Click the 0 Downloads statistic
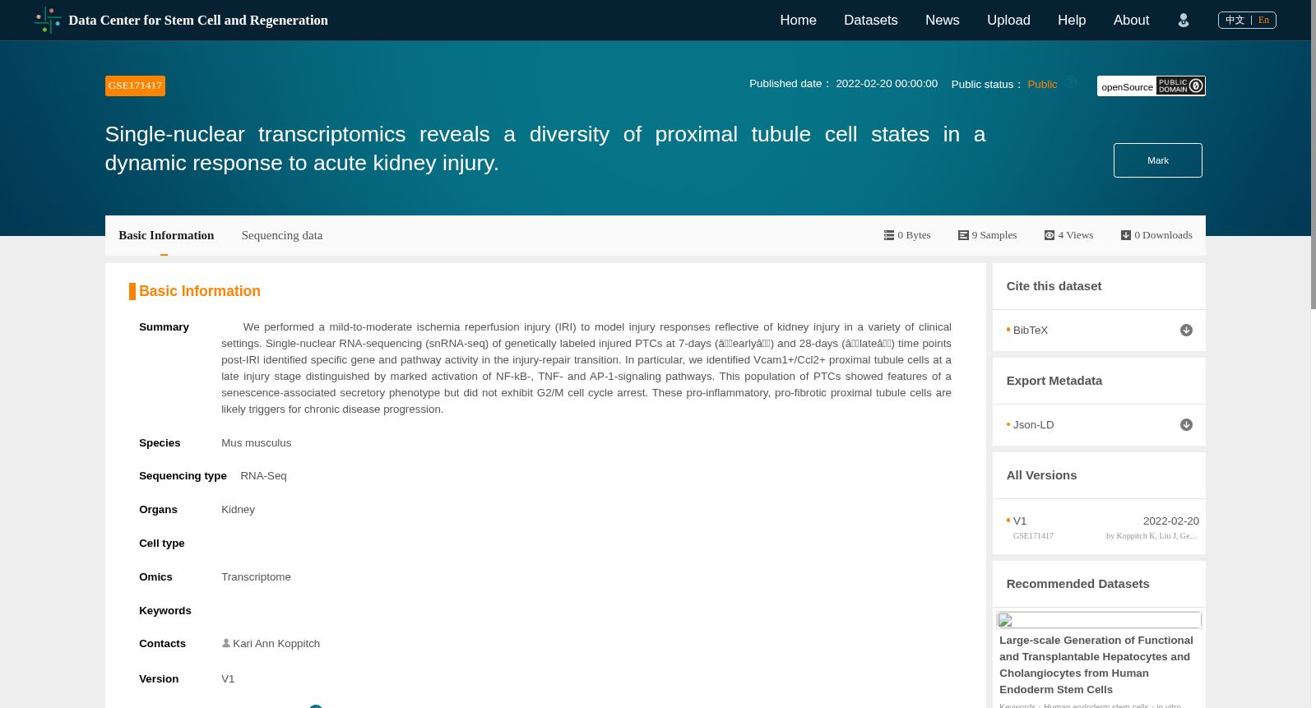Screen dimensions: 1316x708 (1156, 235)
